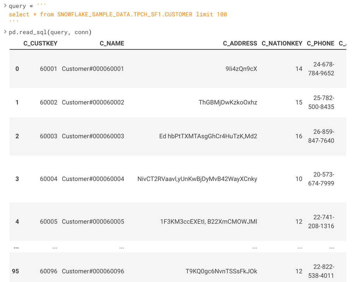The image size is (353, 282).
Task: Select phone number 24-678-784-9652 cell
Action: click(x=324, y=69)
